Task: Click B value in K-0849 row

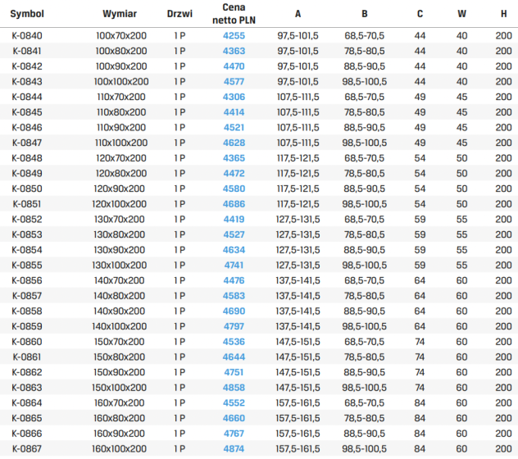Action: (365, 174)
